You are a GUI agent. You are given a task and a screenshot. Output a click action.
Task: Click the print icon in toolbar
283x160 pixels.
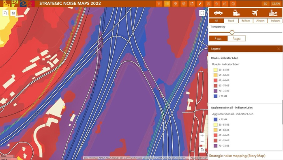point(184,4)
